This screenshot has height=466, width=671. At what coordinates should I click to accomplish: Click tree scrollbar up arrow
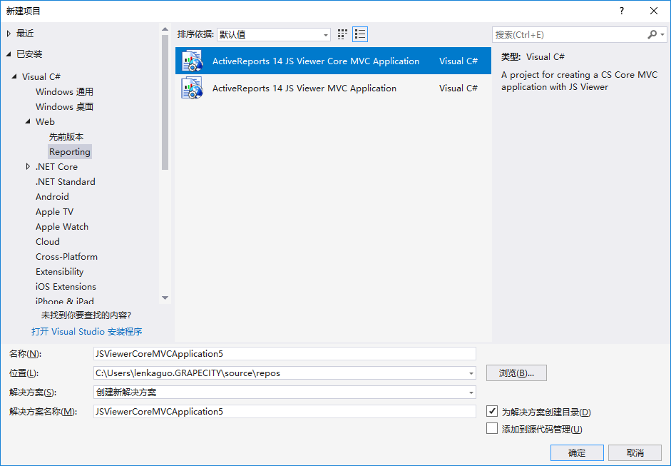[165, 29]
